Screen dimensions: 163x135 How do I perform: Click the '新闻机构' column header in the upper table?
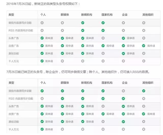(x=87, y=15)
